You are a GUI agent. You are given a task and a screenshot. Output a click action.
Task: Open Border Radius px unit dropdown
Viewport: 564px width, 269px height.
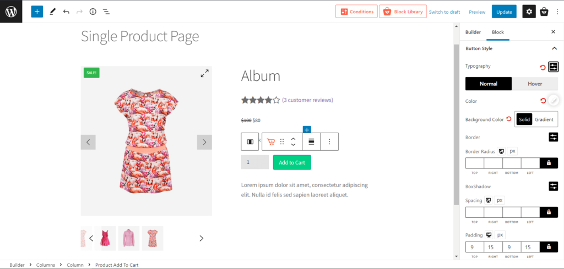coord(512,151)
